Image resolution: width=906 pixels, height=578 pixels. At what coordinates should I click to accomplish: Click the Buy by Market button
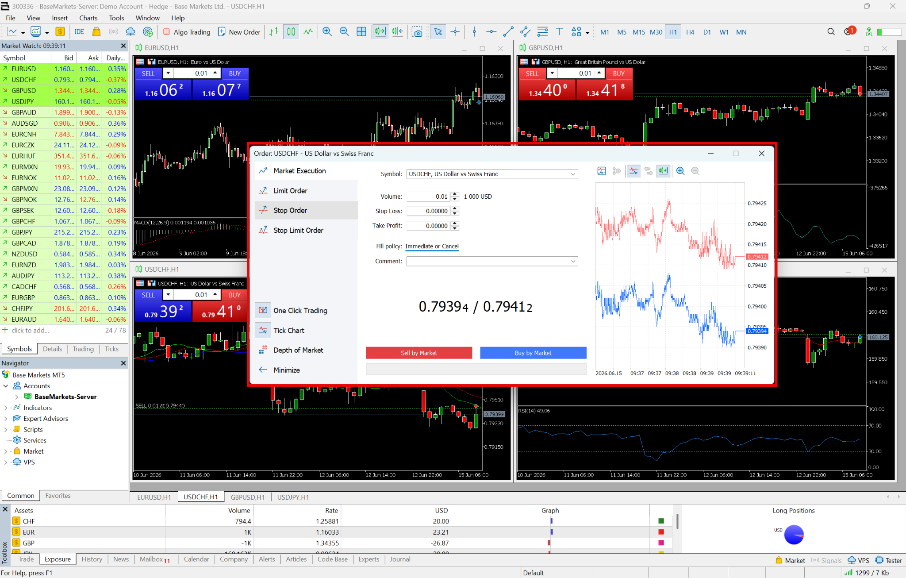click(533, 353)
